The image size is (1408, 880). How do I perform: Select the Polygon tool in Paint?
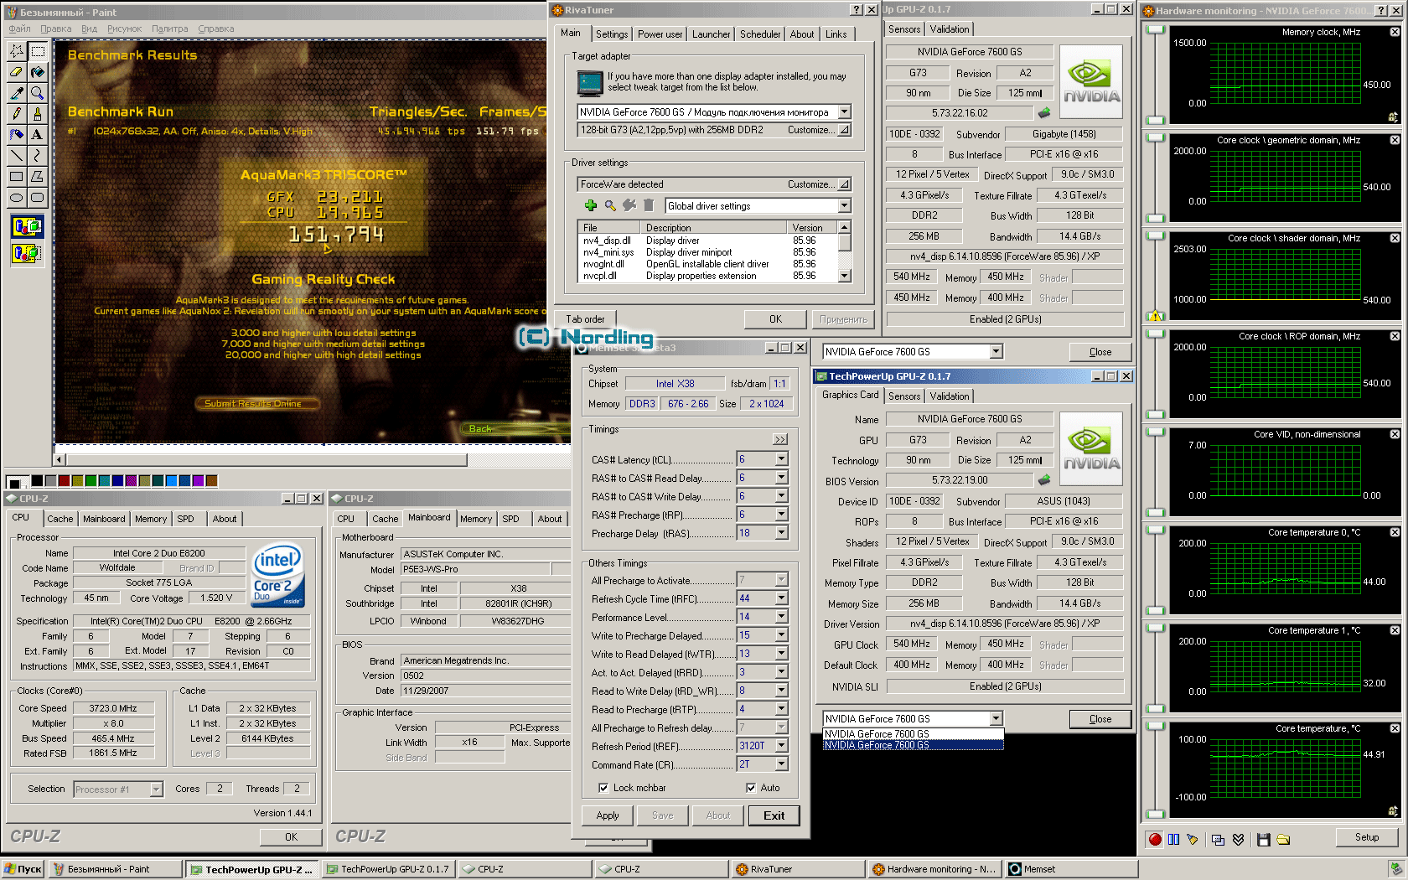tap(37, 176)
